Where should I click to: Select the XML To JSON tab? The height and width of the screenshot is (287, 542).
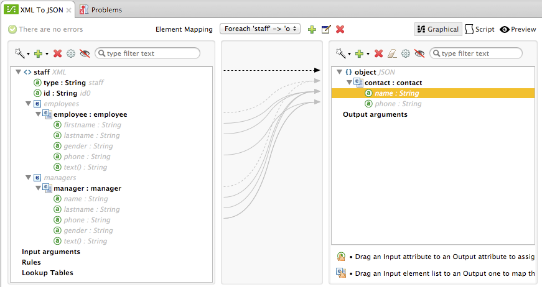37,10
